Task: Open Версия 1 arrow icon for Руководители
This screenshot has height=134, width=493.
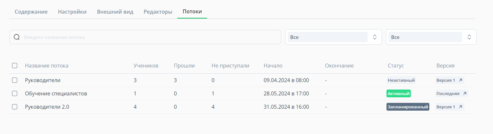Action: (461, 80)
